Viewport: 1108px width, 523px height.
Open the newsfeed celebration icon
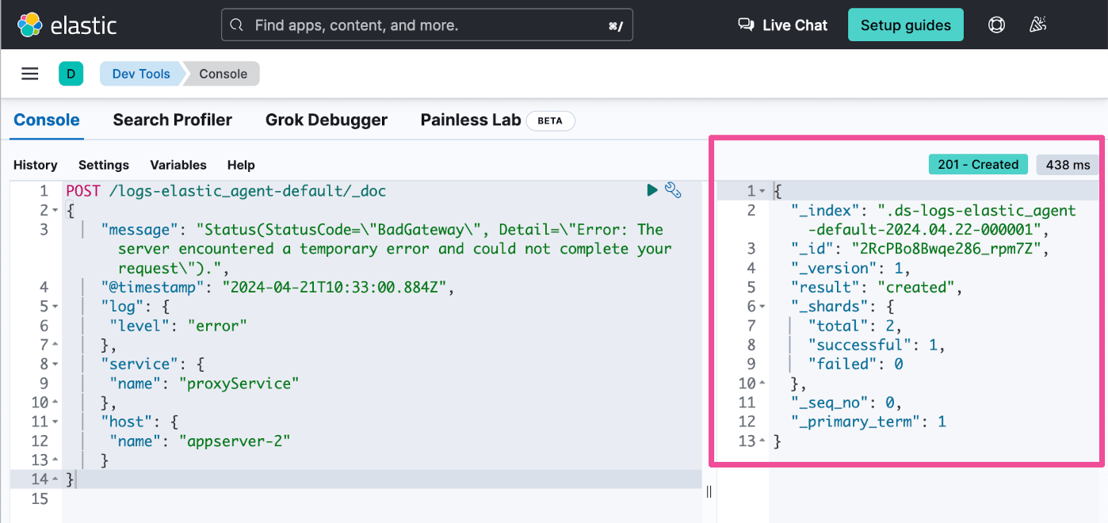click(x=1037, y=25)
